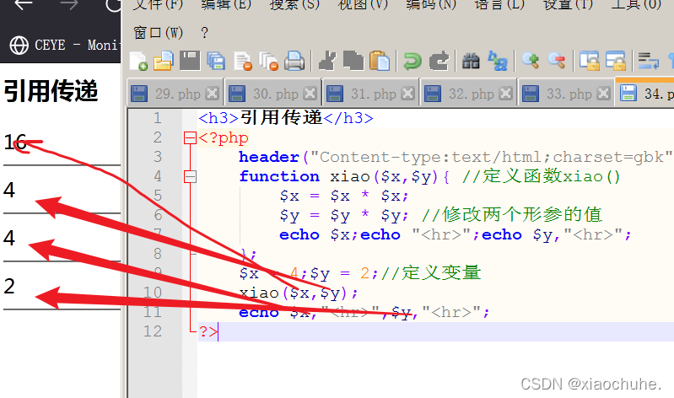Screen dimensions: 674x398
Task: Click the closing ?> tag on line 12
Action: click(208, 331)
